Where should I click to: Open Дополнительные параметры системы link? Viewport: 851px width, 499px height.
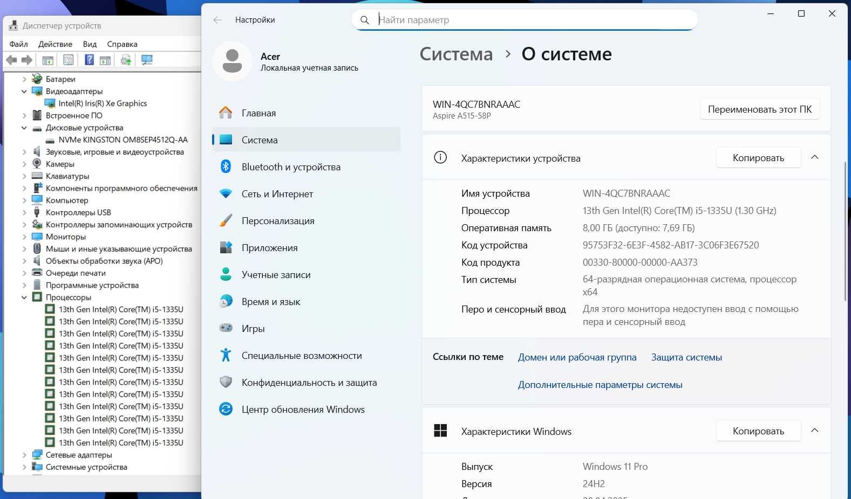coord(600,385)
